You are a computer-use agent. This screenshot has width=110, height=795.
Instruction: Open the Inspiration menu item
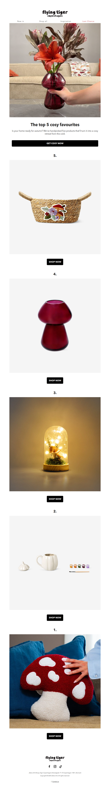65,21
